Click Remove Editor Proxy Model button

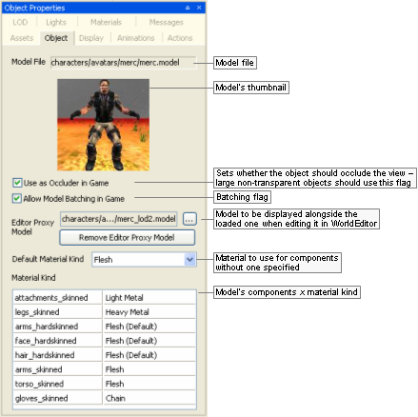[x=128, y=238]
